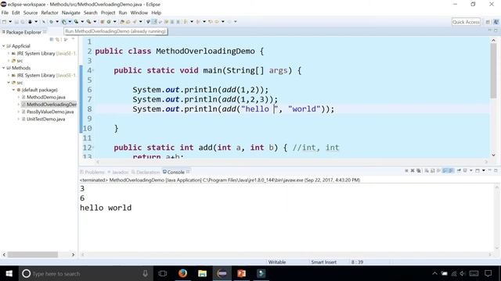Collapse the Methods project node
The width and height of the screenshot is (501, 281).
click(x=3, y=68)
